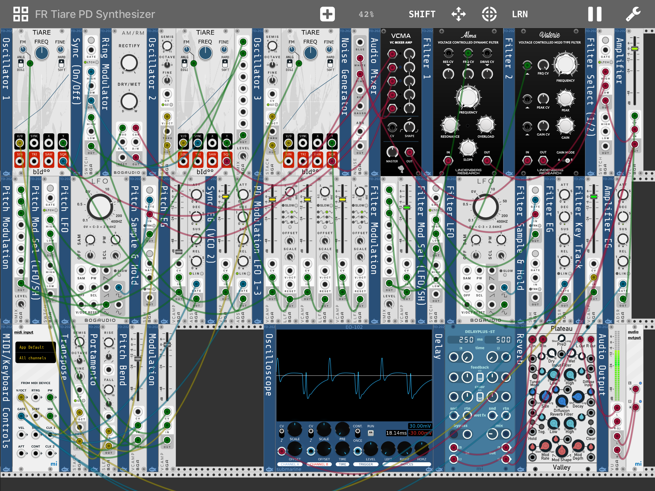
Task: Open the All channels MIDI selector
Action: (x=36, y=358)
